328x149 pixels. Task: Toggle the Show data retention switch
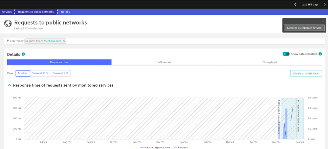tap(286, 54)
